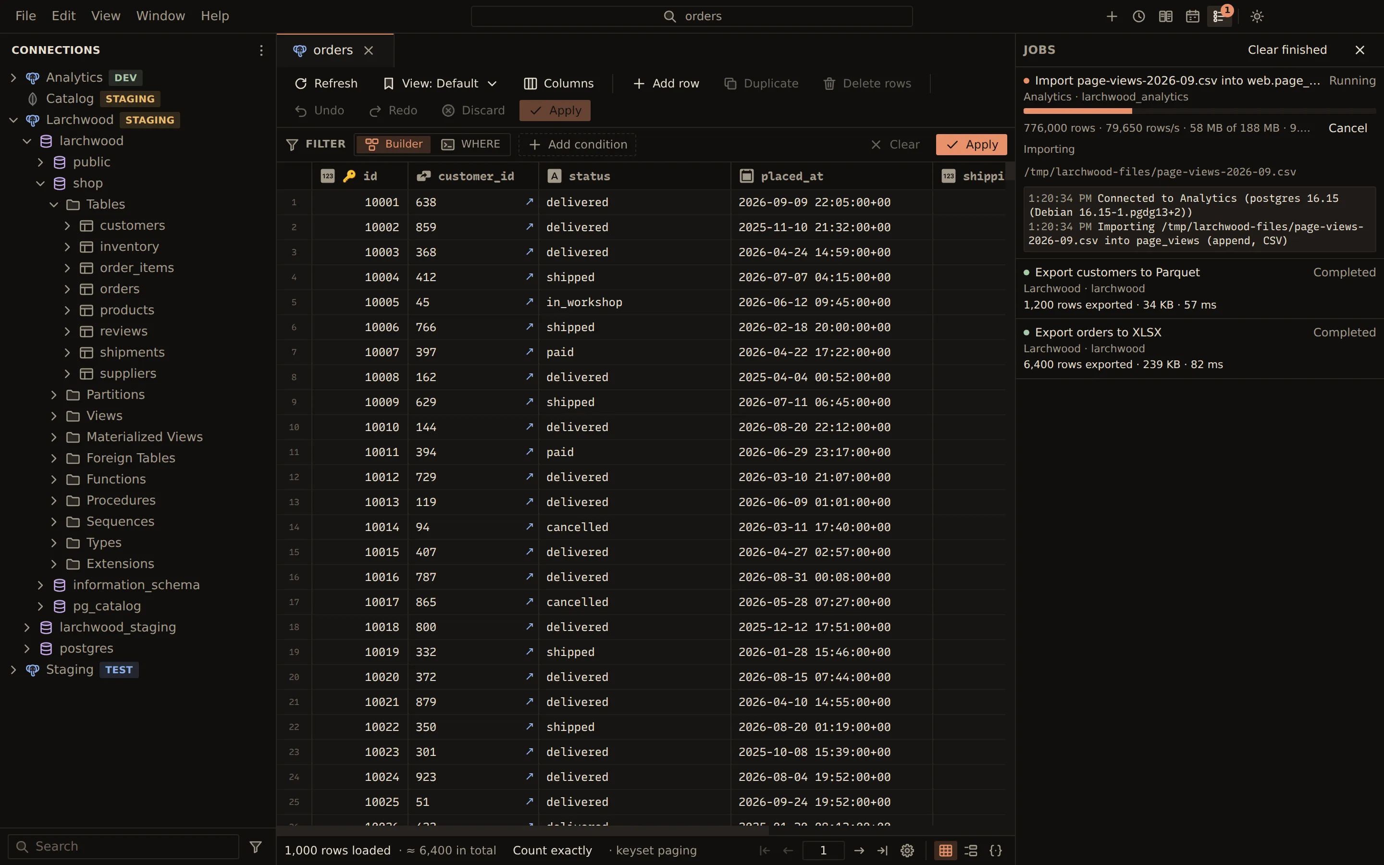Screen dimensions: 1384x865
Task: Click Clear finished in Jobs panel
Action: [x=1287, y=50]
